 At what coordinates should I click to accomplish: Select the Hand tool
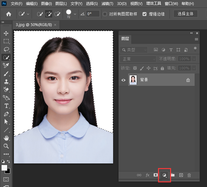[x=6, y=138]
